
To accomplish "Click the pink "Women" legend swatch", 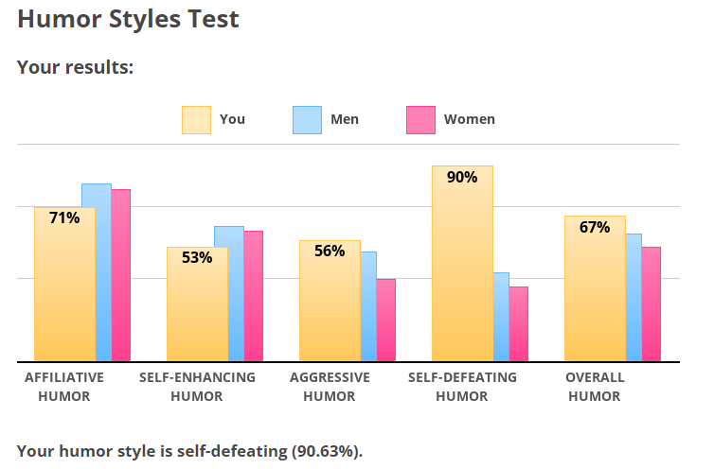I will click(x=420, y=120).
